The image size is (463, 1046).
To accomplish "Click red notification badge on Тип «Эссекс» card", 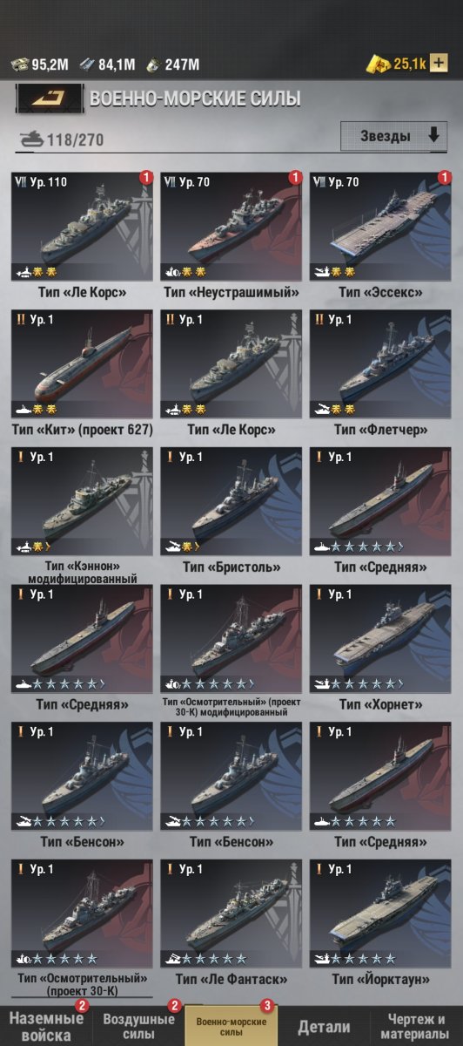I will click(445, 178).
